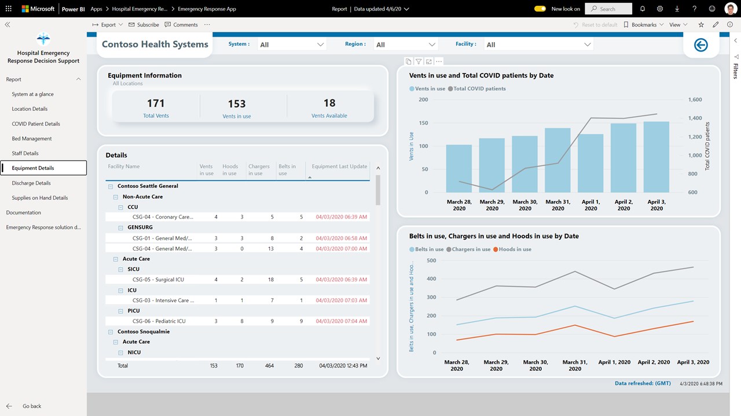Collapse the PICU group

(x=120, y=311)
